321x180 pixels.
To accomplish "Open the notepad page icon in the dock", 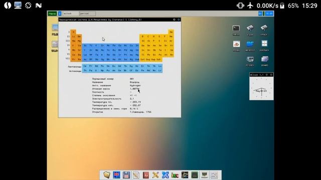I will pyautogui.click(x=136, y=175).
